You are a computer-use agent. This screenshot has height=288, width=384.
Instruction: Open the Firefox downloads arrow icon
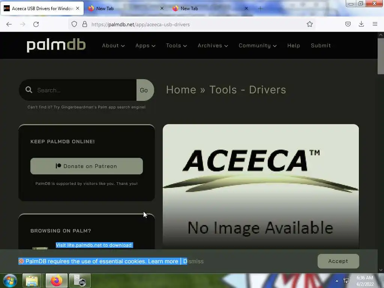point(361,24)
